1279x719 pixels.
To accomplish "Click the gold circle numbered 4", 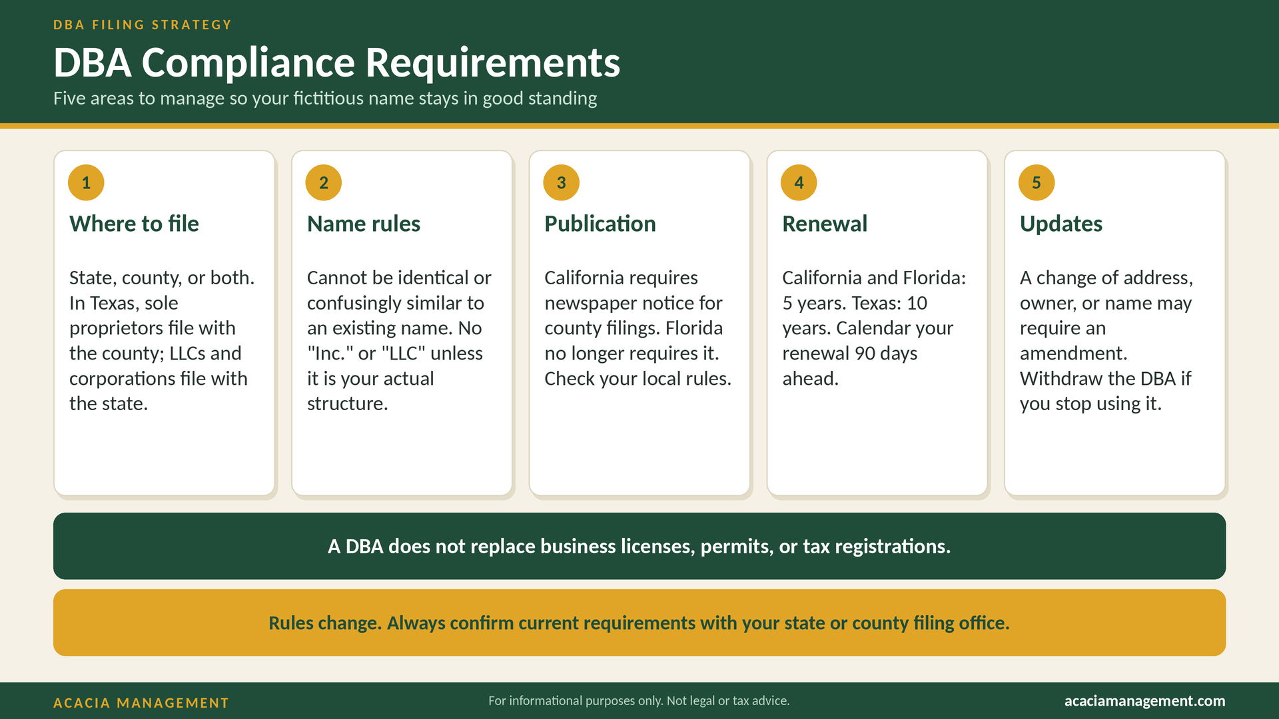I will point(799,182).
